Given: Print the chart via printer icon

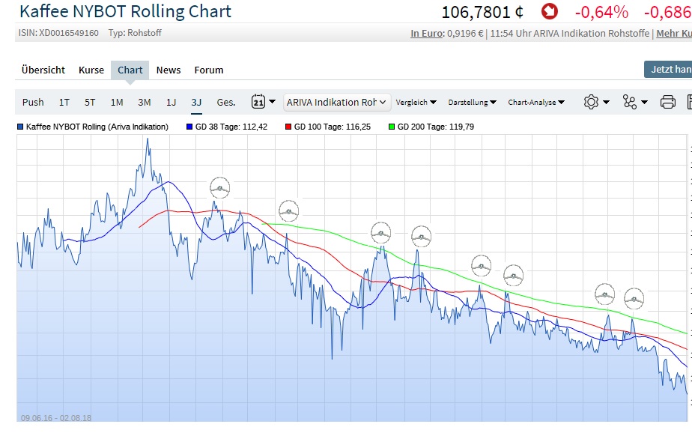Looking at the screenshot, I should click(x=668, y=102).
